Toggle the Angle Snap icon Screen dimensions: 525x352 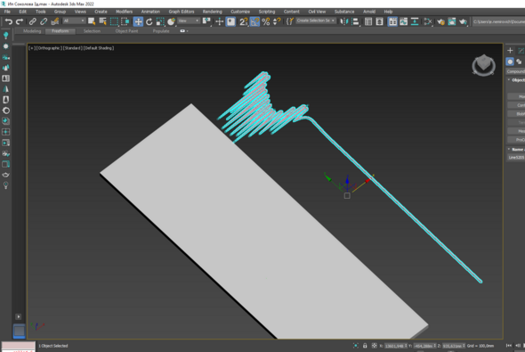pyautogui.click(x=254, y=21)
